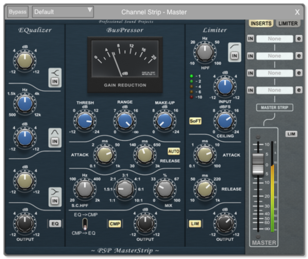Screen dimensions: 308x259
Task: Click the Equalizer Hz frequency knob
Action: coord(25,103)
